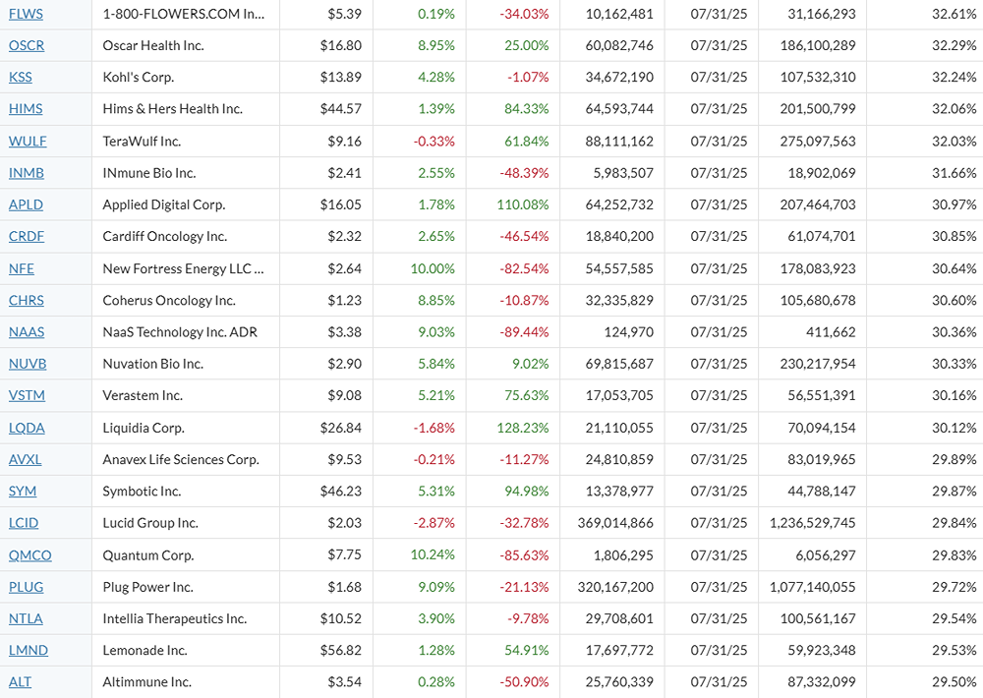Click the LCID ticker symbol

point(24,523)
